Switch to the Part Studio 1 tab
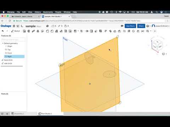The width and height of the screenshot is (170, 127). 51,114
